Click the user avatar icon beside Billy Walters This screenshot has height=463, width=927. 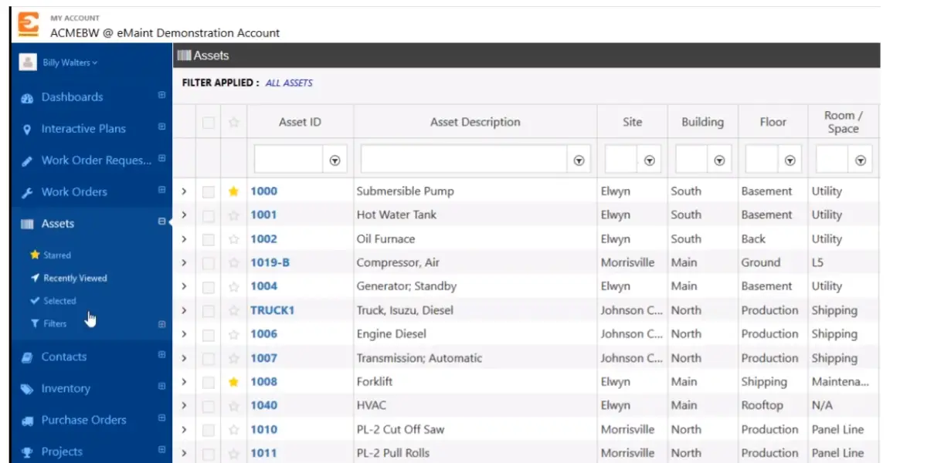click(x=28, y=63)
